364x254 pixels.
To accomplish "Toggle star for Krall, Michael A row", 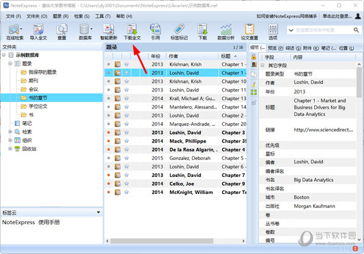I will click(x=126, y=98).
